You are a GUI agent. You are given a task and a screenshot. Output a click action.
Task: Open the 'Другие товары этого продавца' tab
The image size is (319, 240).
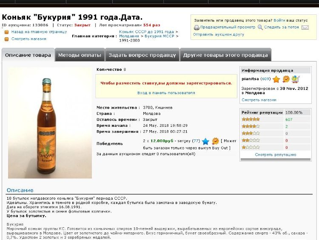point(225,55)
